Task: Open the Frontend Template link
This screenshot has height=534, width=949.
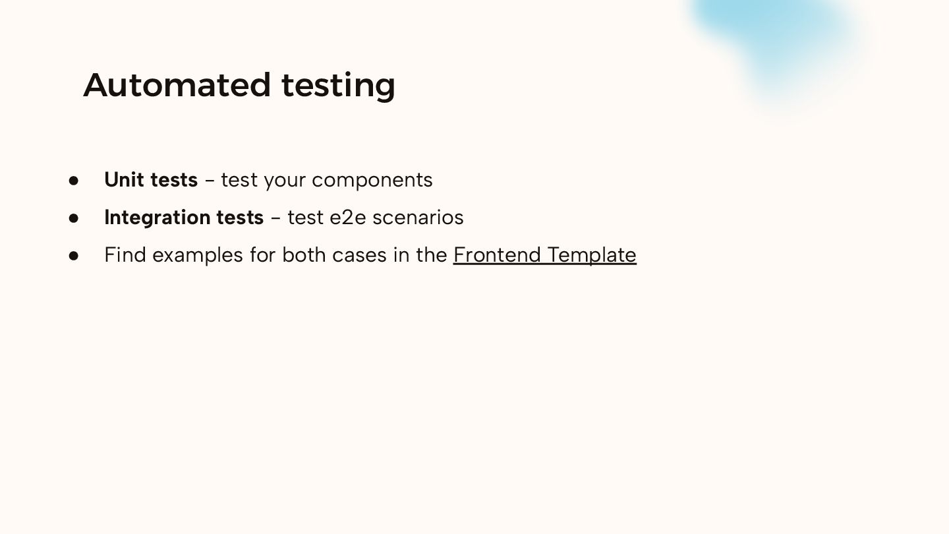Action: click(x=544, y=254)
